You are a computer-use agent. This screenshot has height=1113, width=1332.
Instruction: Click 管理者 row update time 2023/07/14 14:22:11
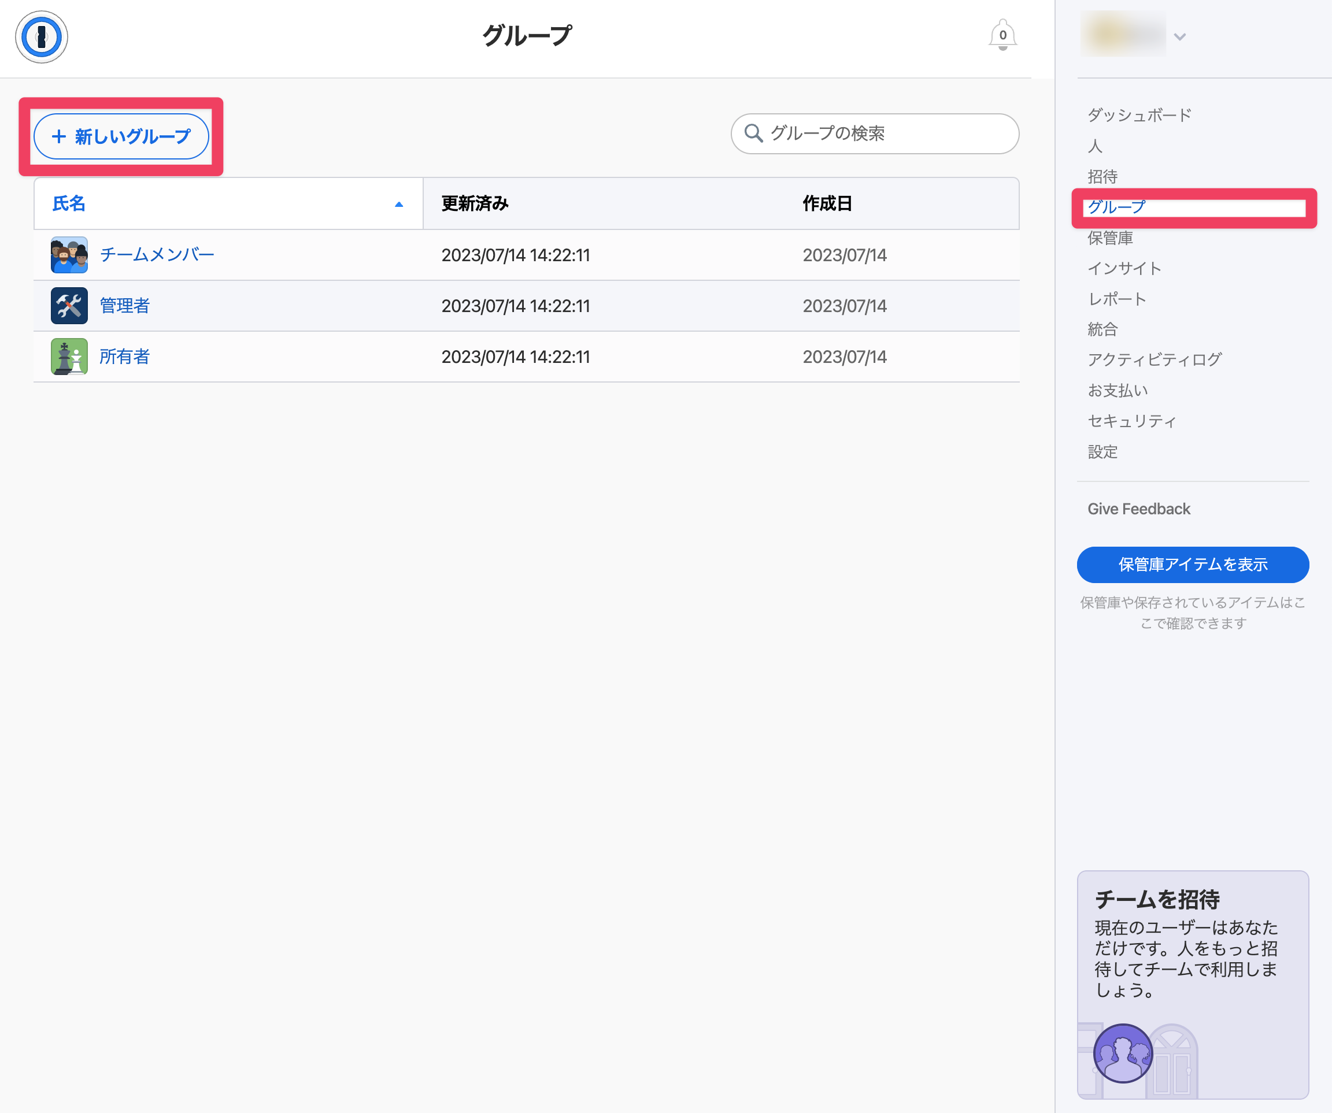click(516, 306)
